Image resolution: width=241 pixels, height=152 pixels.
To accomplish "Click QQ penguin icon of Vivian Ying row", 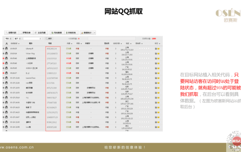I will (6, 54).
